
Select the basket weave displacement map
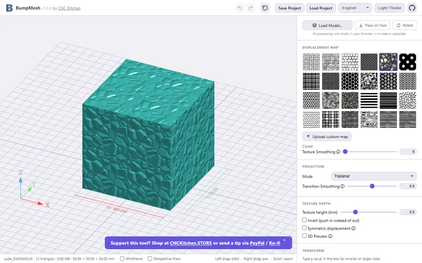pos(311,62)
